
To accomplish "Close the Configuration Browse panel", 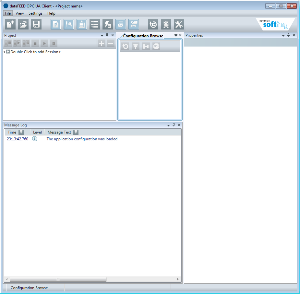I will tap(180, 35).
